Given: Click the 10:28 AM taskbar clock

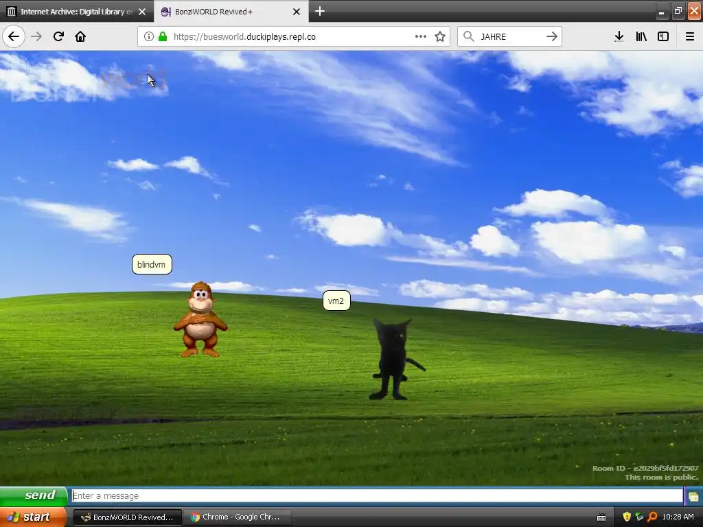Looking at the screenshot, I should [678, 517].
